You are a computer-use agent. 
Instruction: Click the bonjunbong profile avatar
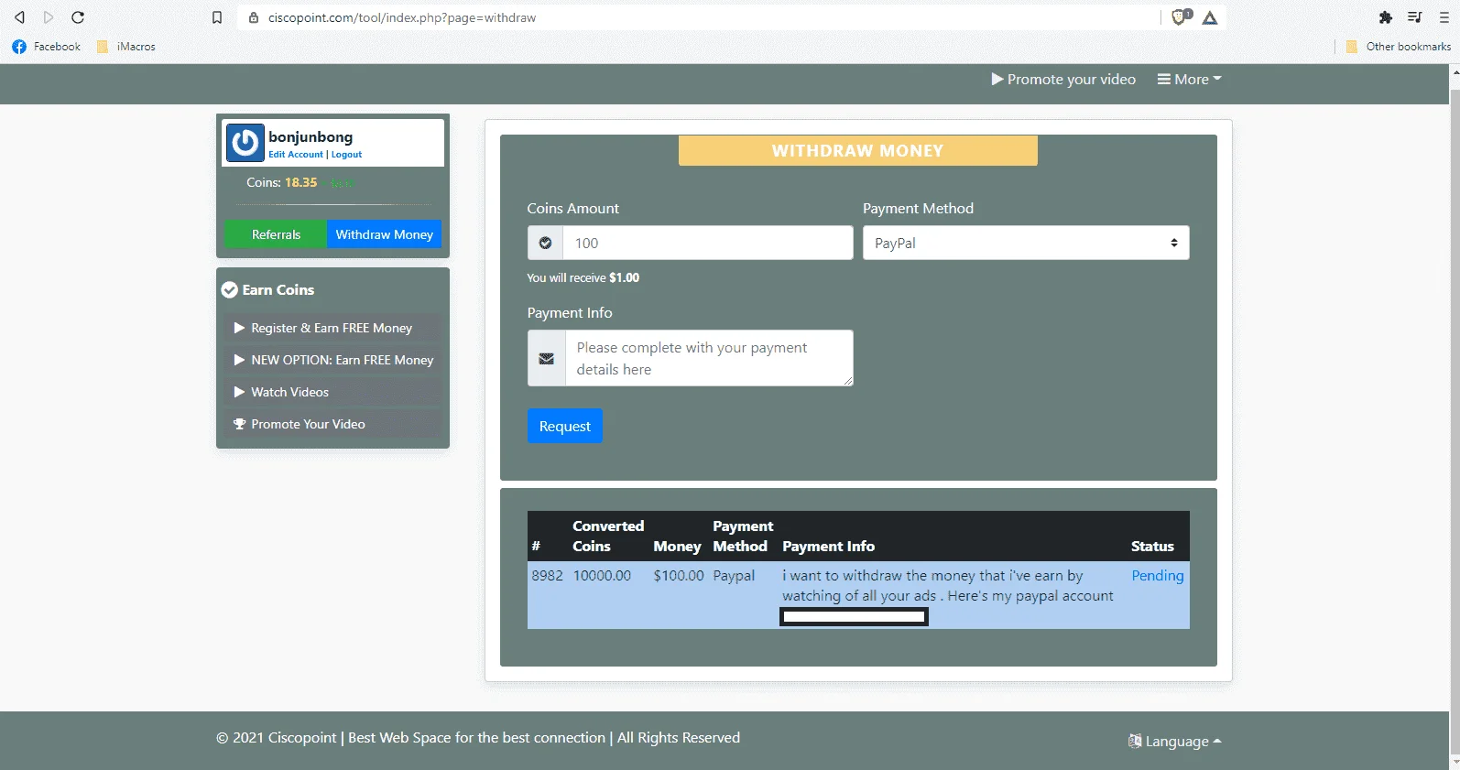tap(245, 143)
